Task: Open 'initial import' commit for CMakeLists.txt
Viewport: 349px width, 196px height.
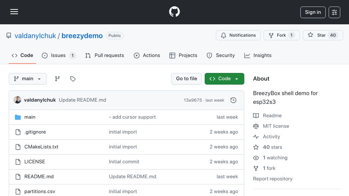Action: point(123,147)
